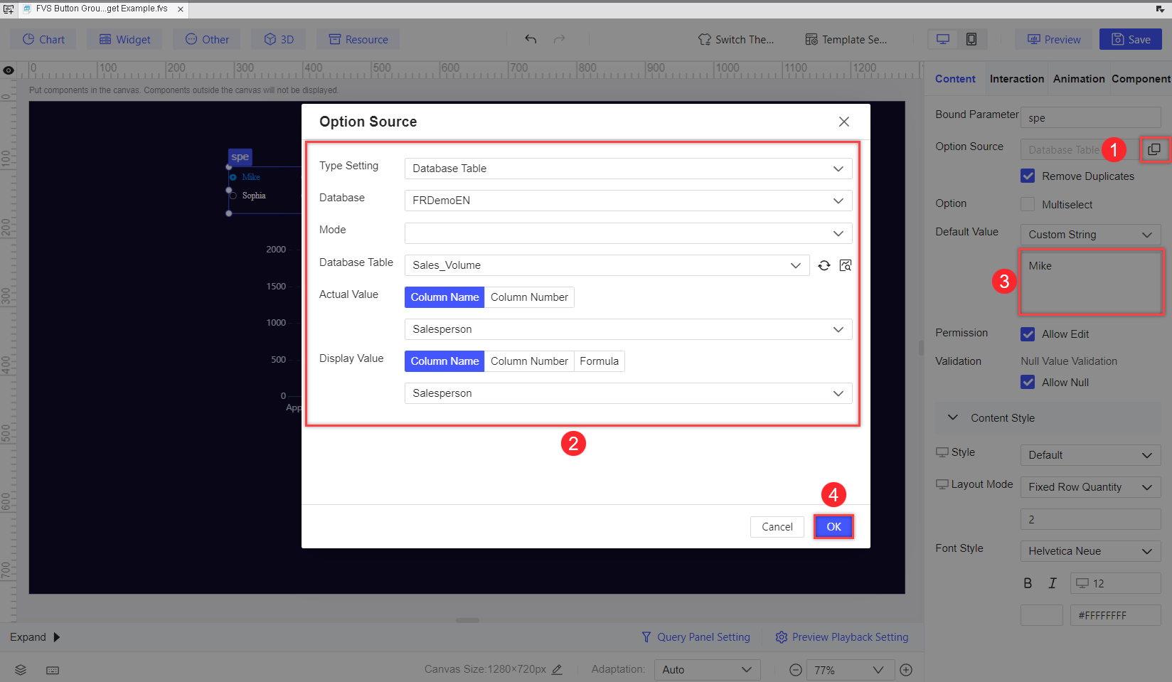Open the Type Setting dropdown
Viewport: 1172px width, 682px height.
[x=629, y=169]
